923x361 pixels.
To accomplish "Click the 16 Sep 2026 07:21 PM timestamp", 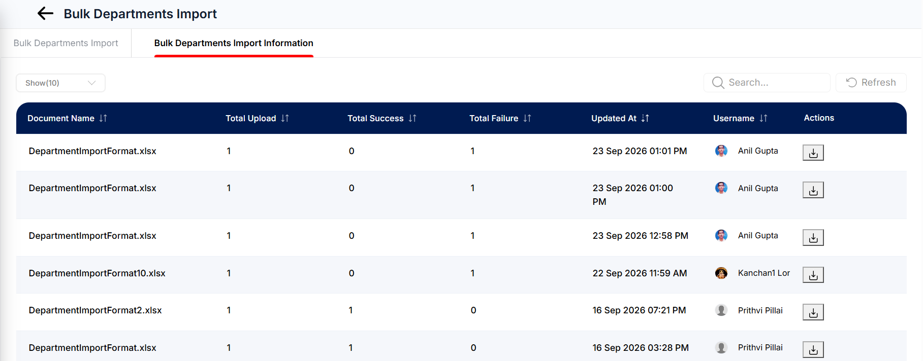I will tap(639, 310).
